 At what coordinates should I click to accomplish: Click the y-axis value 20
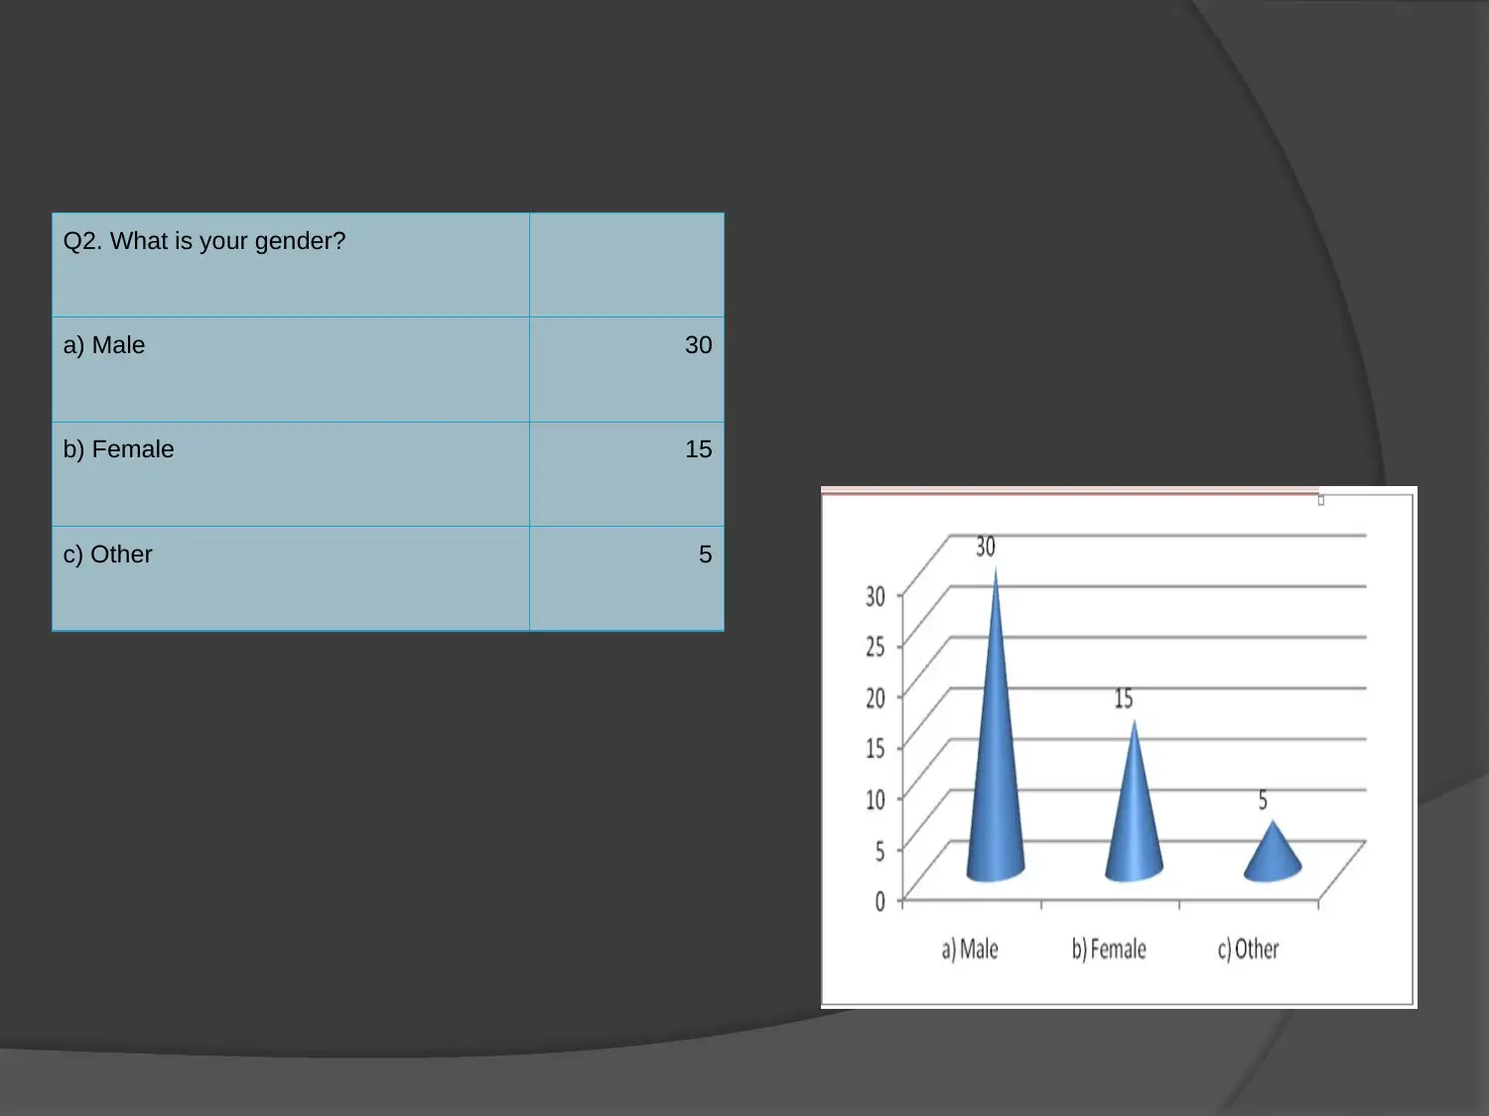tap(876, 697)
